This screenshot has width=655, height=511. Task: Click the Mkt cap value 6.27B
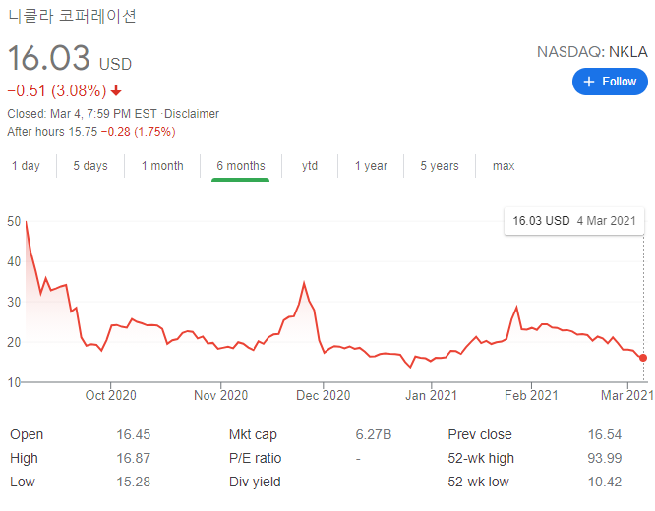pos(374,434)
